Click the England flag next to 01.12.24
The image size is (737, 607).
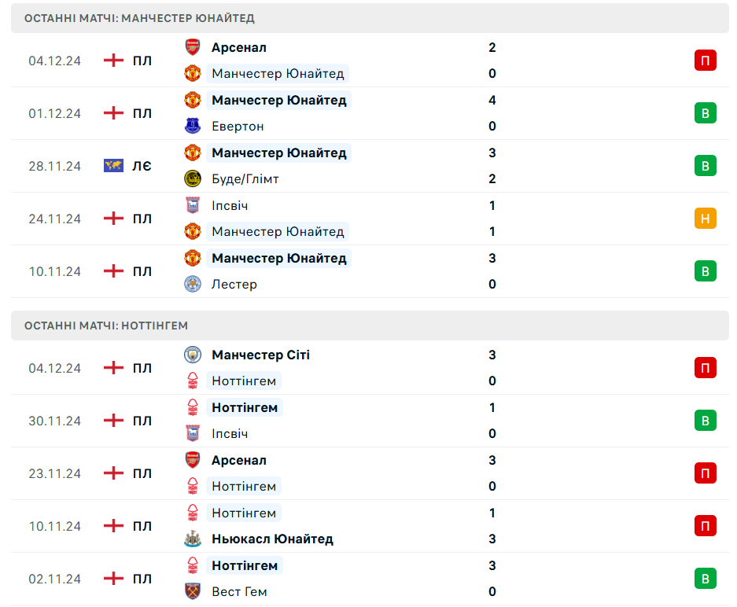click(114, 113)
